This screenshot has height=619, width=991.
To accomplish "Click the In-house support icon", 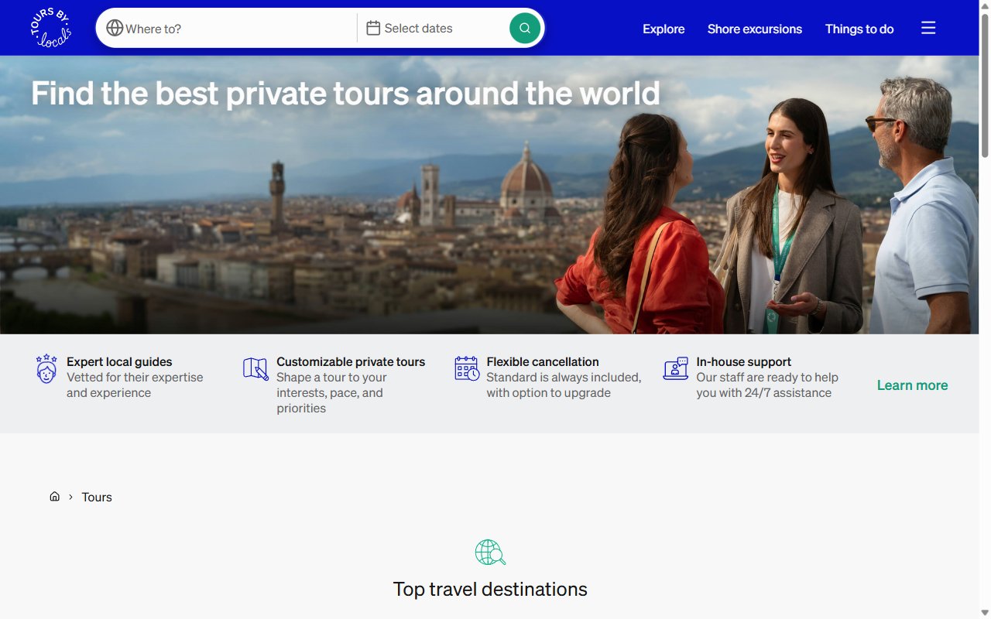I will click(x=676, y=368).
